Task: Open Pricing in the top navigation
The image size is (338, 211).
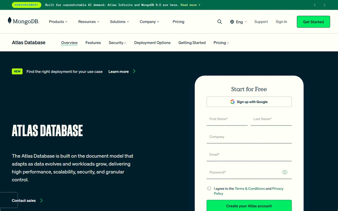Action: tap(178, 22)
